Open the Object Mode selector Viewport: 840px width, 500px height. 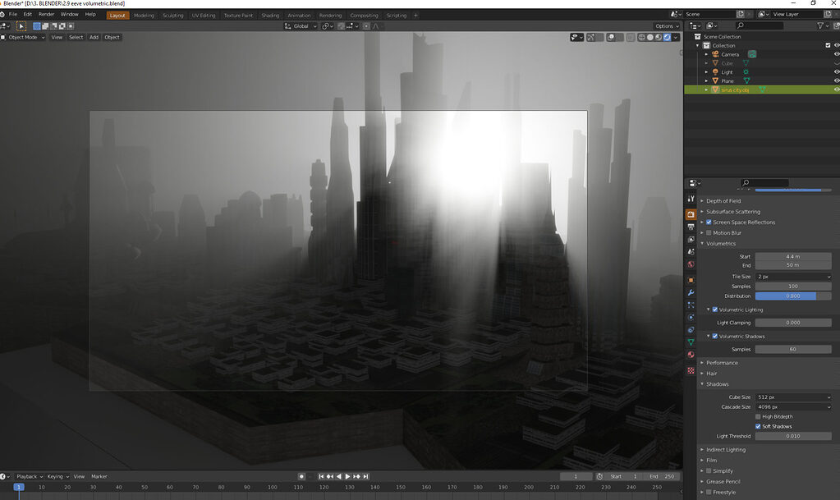click(25, 37)
